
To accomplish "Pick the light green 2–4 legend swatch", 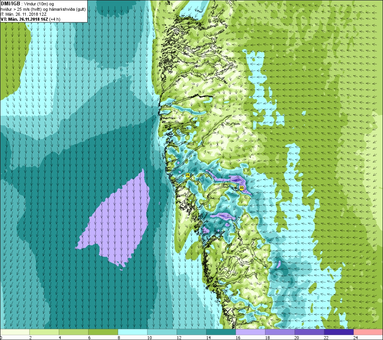I will coord(44,332).
